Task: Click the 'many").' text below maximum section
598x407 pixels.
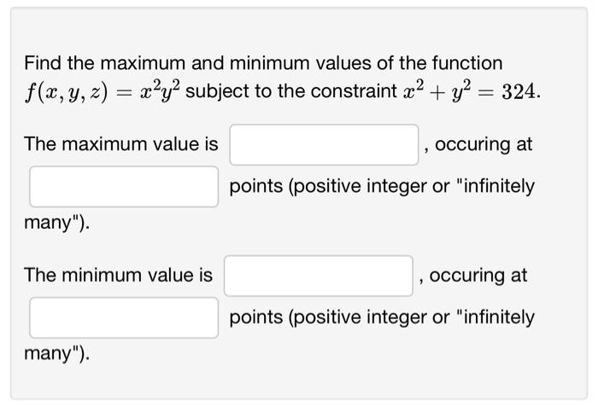Action: (57, 223)
